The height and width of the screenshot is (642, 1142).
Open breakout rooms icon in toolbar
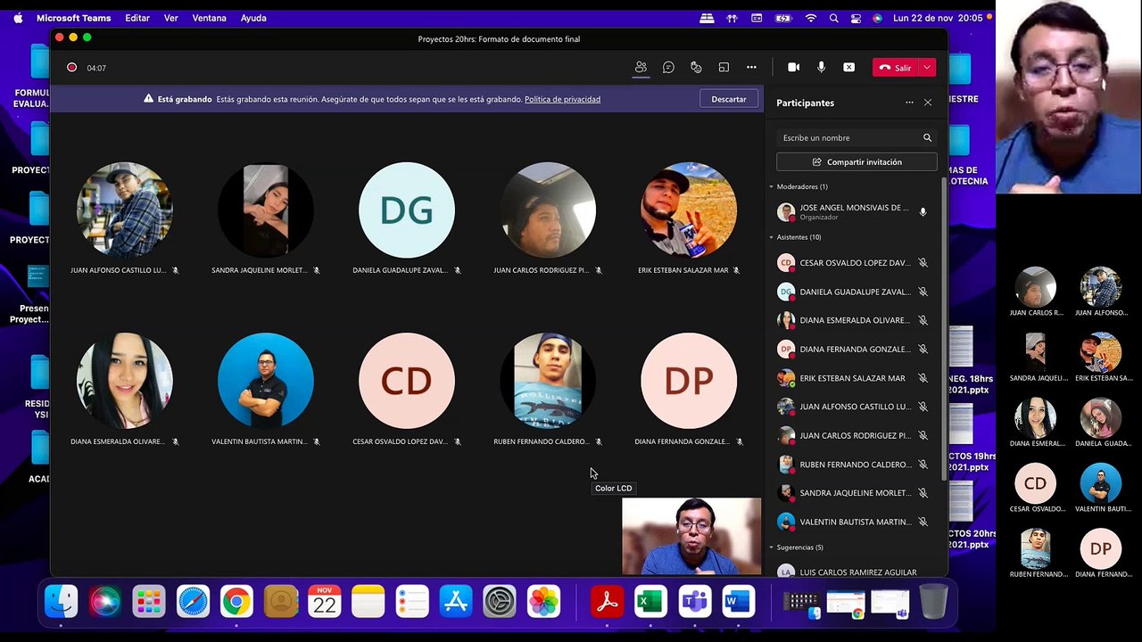coord(724,68)
